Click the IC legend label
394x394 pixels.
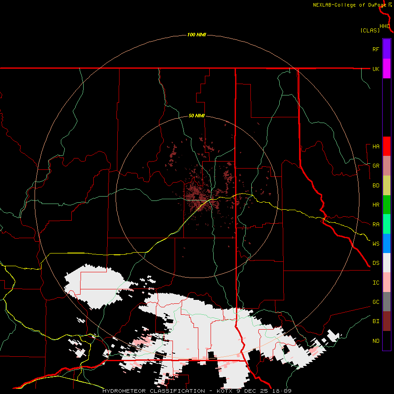click(x=376, y=283)
